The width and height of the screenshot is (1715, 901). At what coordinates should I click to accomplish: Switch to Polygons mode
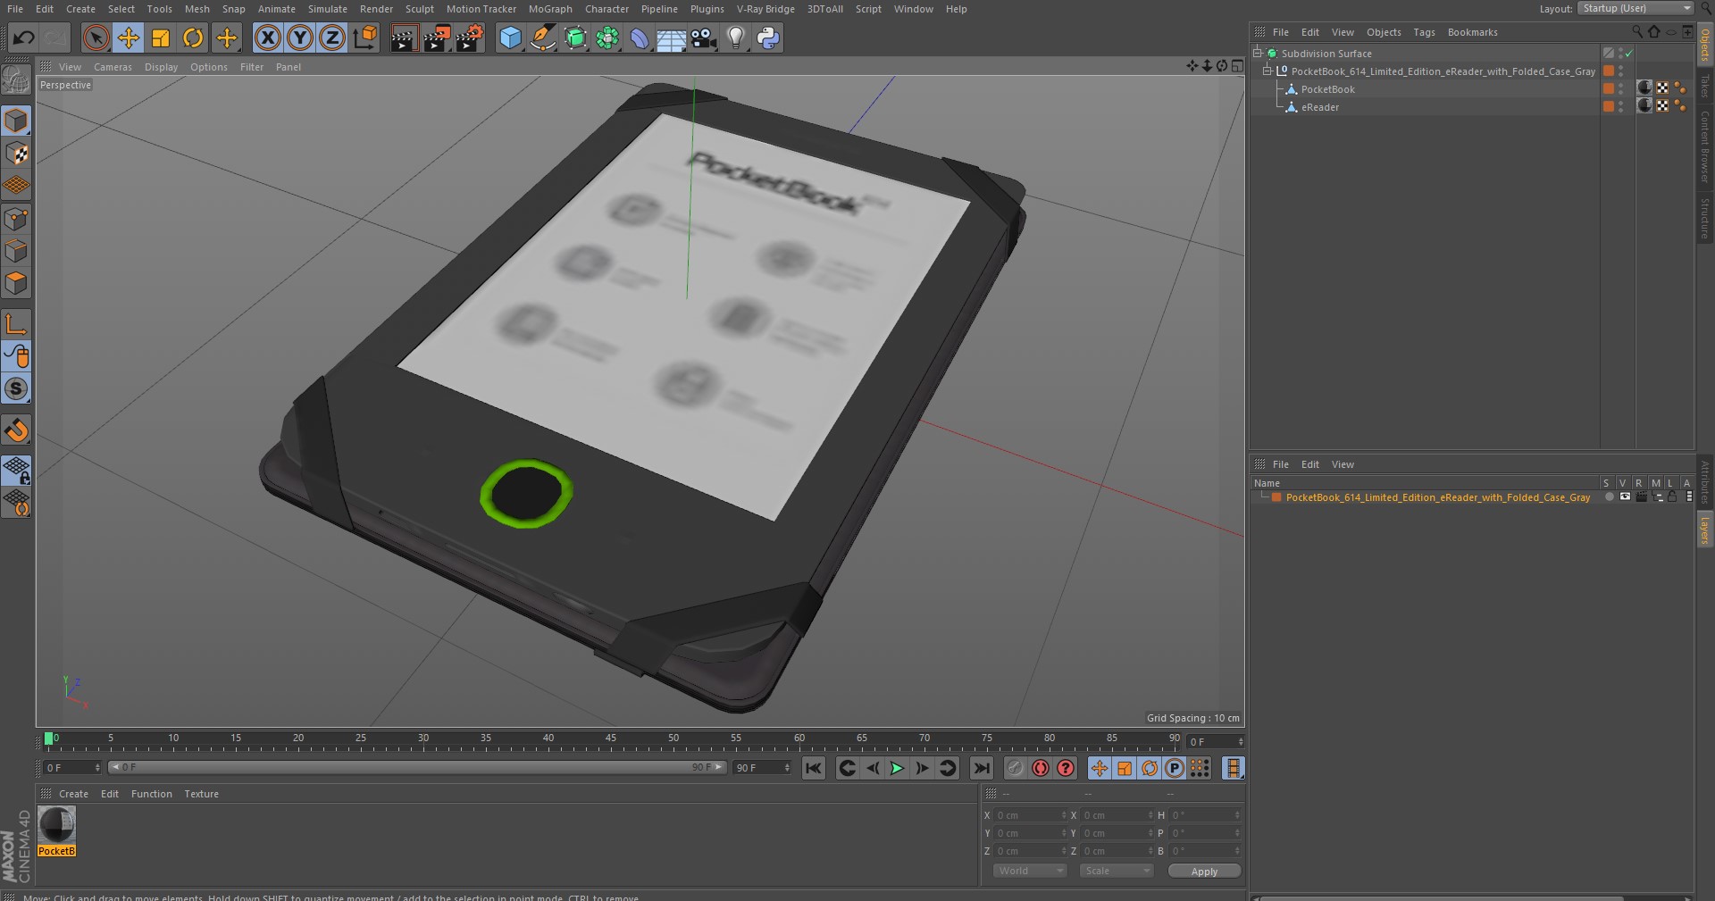(x=17, y=284)
